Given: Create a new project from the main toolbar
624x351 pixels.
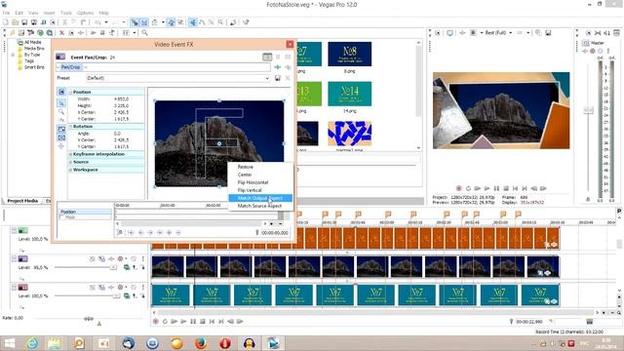Looking at the screenshot, I should [x=6, y=22].
